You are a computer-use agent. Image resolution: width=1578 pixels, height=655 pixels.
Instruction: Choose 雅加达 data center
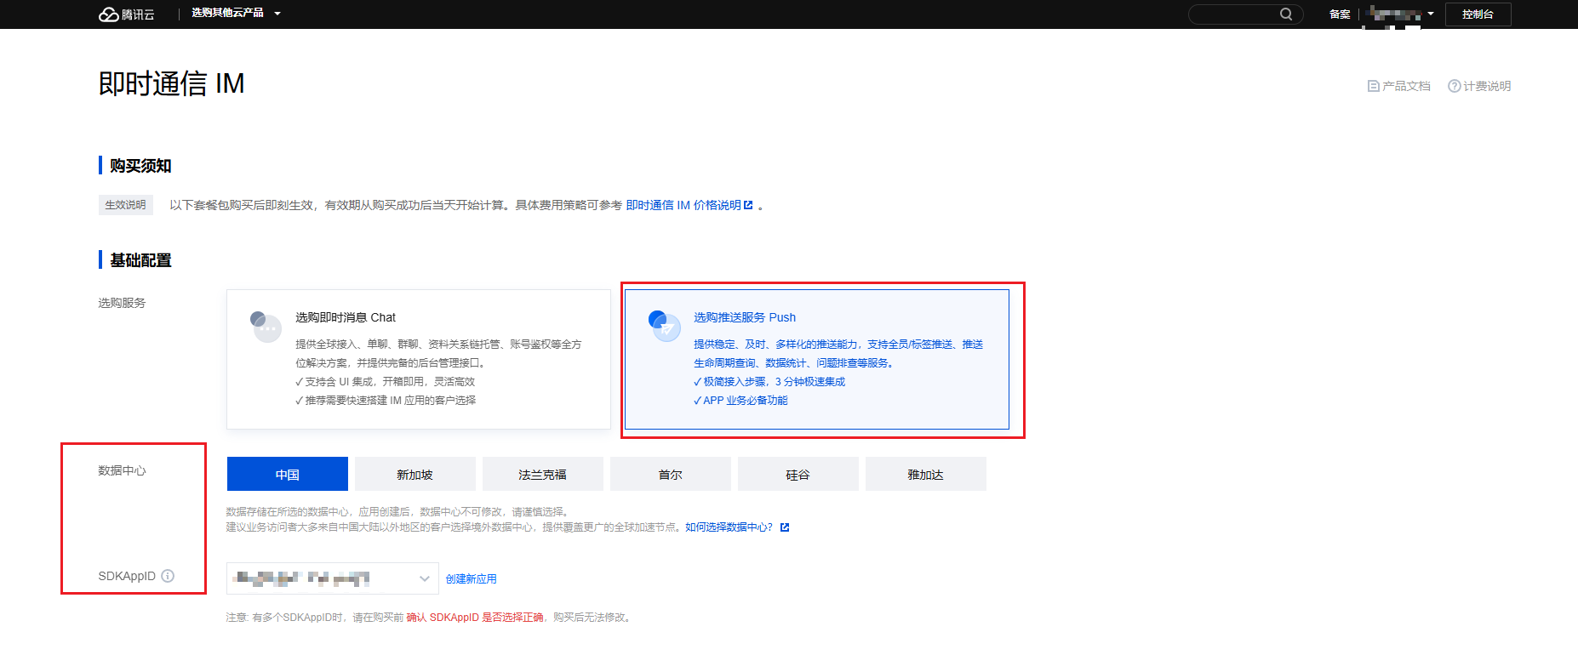(926, 474)
